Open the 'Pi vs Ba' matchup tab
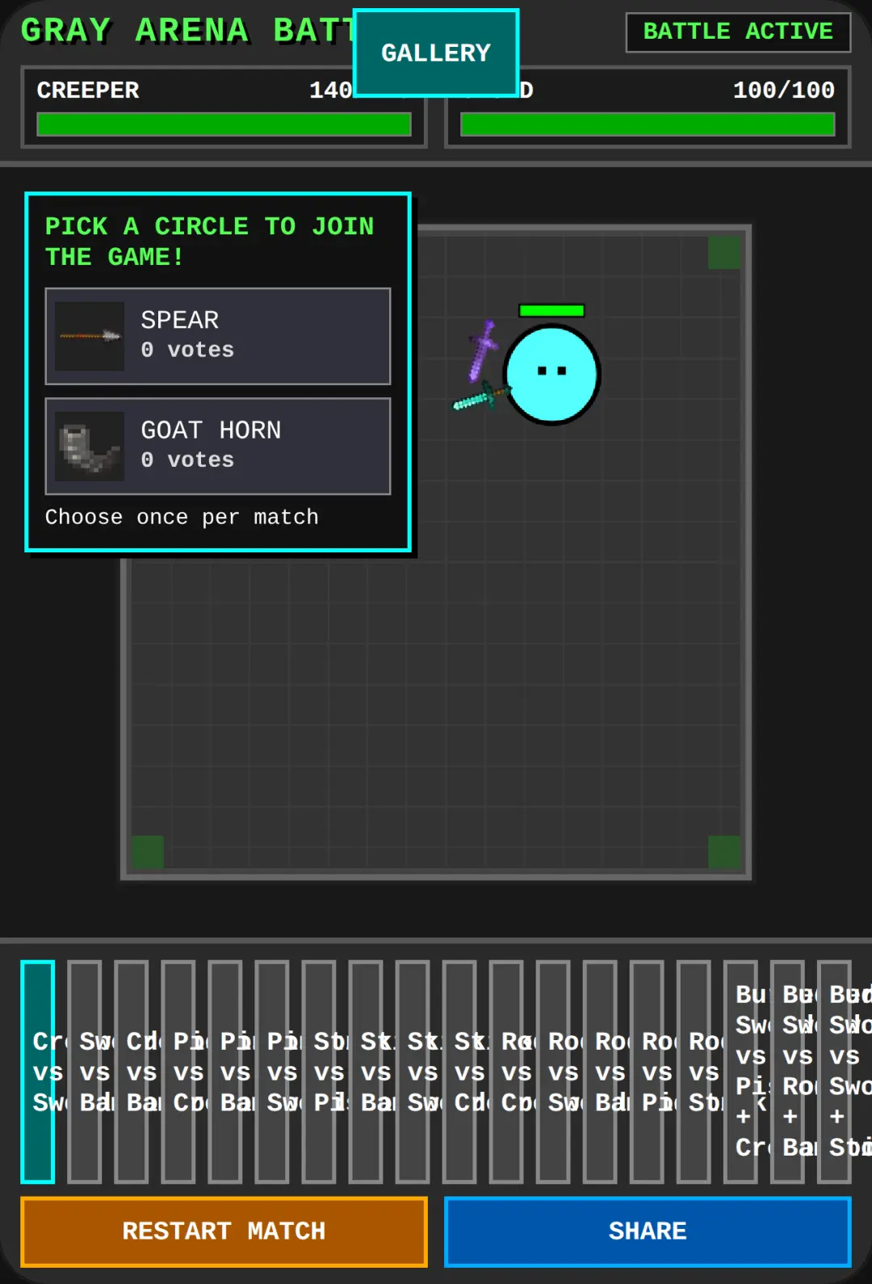The image size is (872, 1284). (x=225, y=1072)
